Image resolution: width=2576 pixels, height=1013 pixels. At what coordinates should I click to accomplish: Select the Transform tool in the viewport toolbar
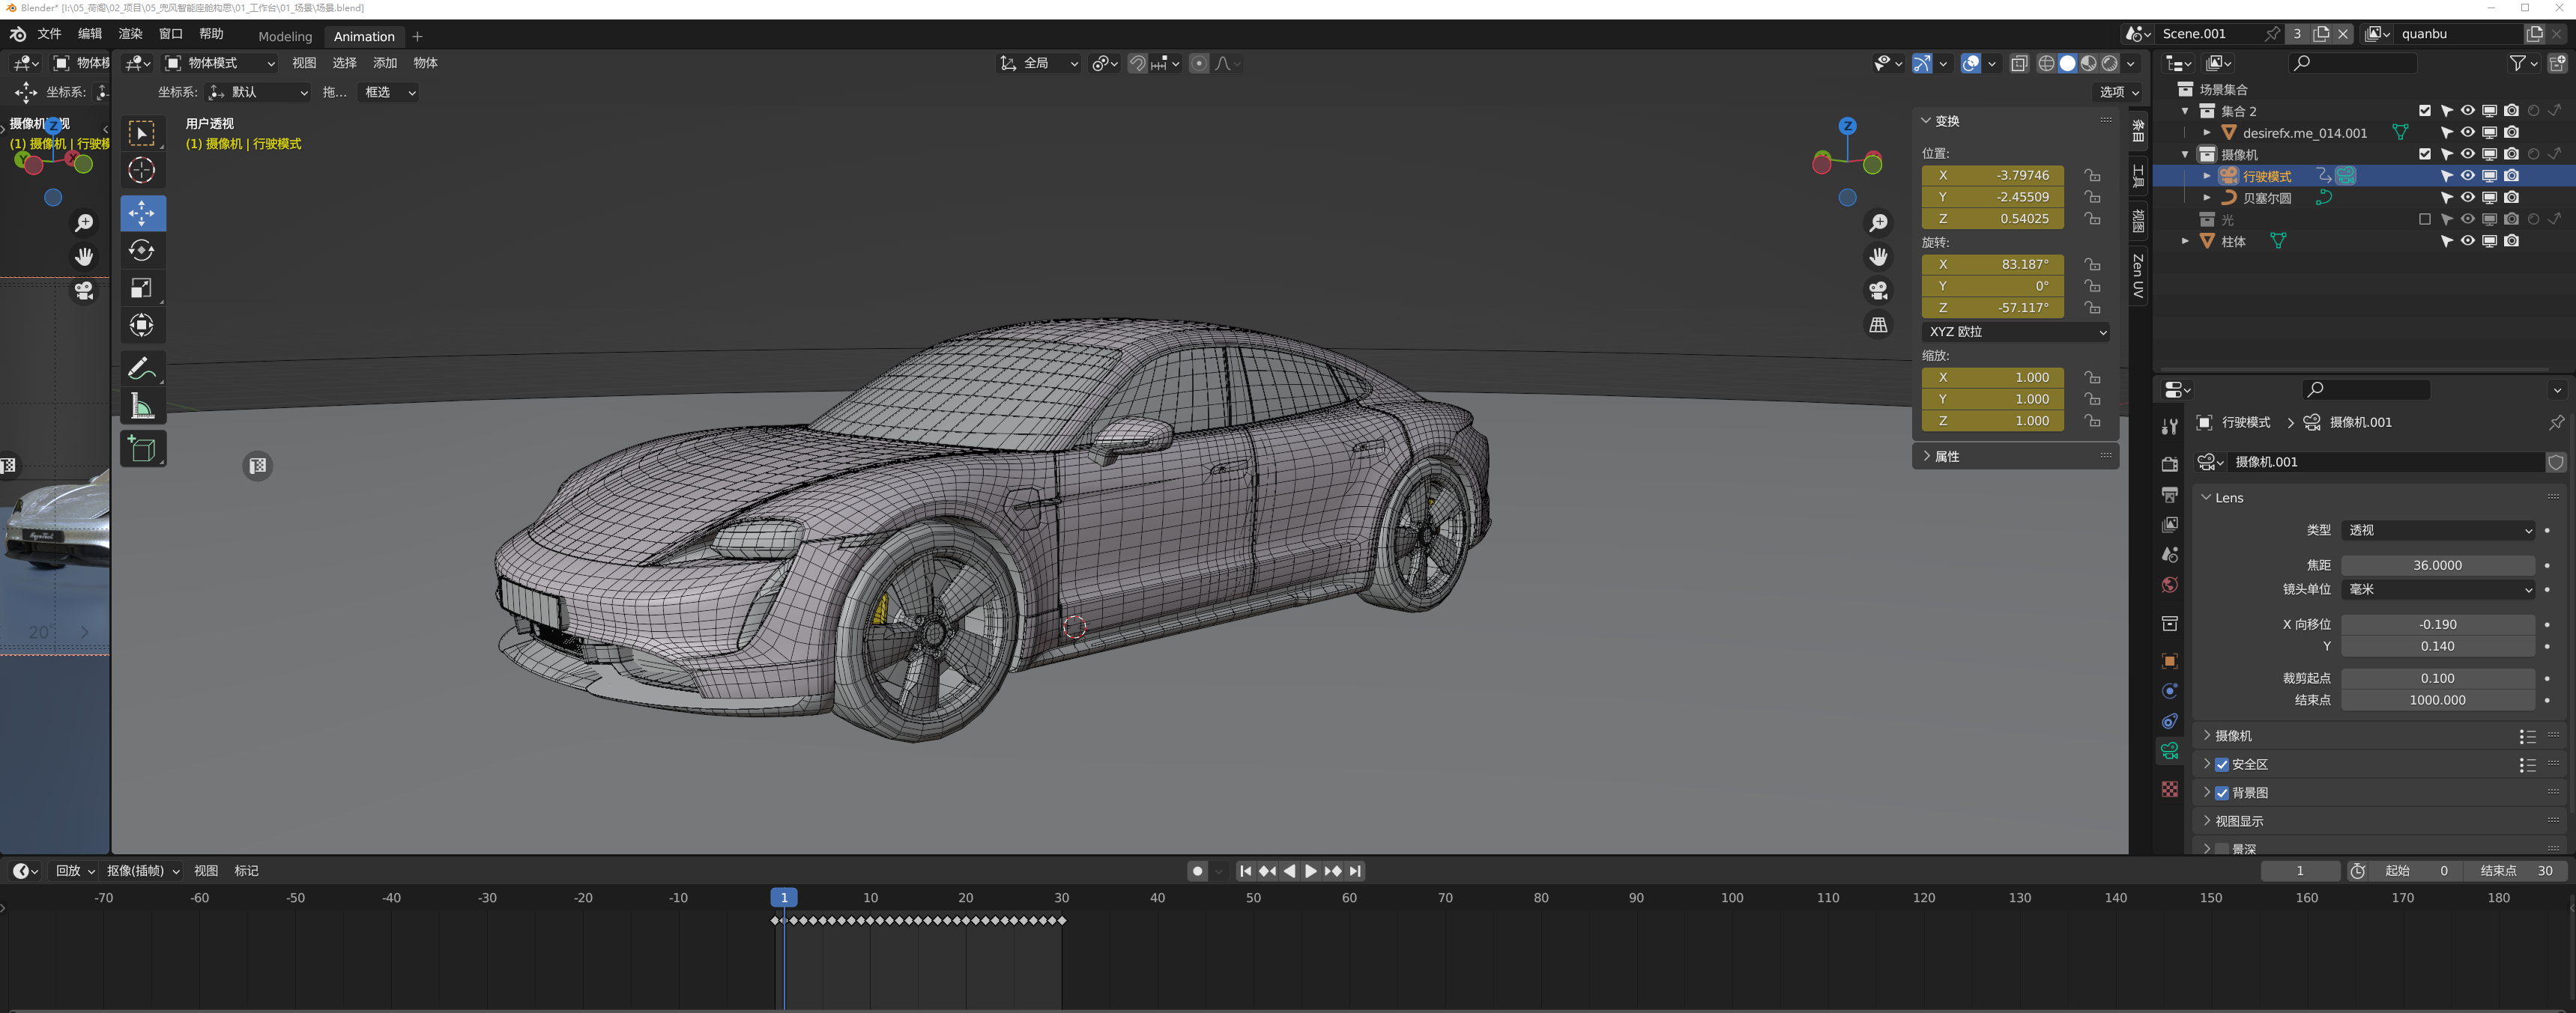pyautogui.click(x=142, y=325)
